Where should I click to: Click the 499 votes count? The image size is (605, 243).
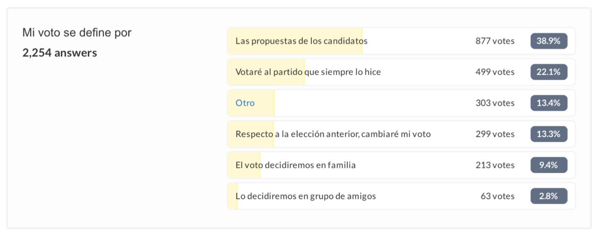pyautogui.click(x=495, y=72)
